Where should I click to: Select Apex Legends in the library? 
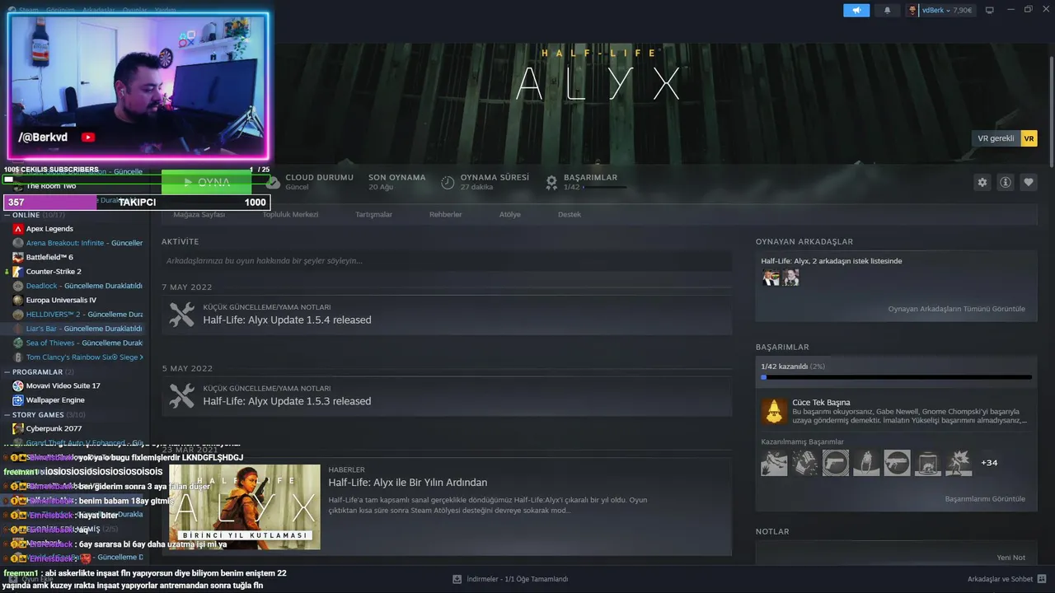(x=49, y=229)
